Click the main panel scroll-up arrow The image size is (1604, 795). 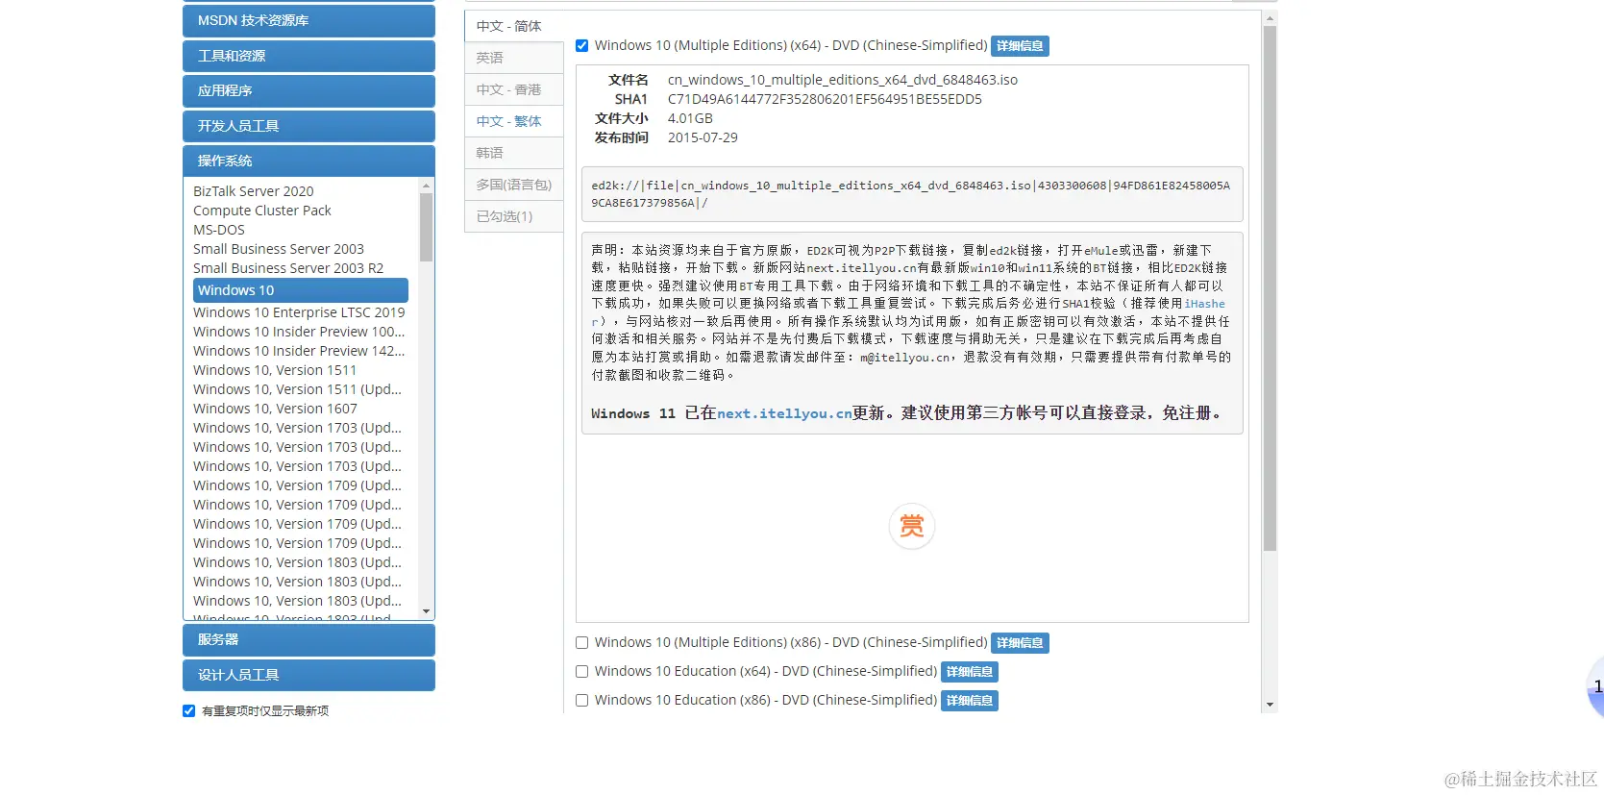(1270, 18)
